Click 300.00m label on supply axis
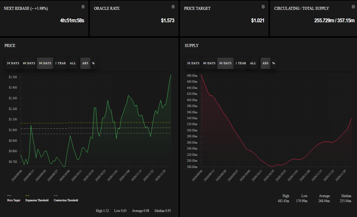This screenshot has height=217, width=357. [192, 130]
